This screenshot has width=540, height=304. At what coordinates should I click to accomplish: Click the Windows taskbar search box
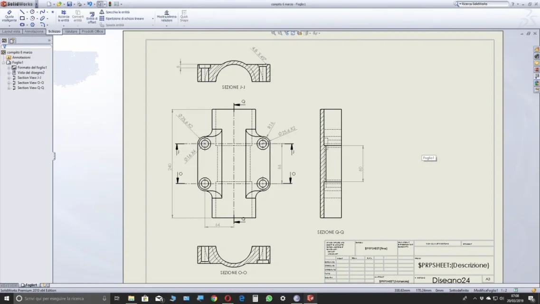pyautogui.click(x=61, y=298)
